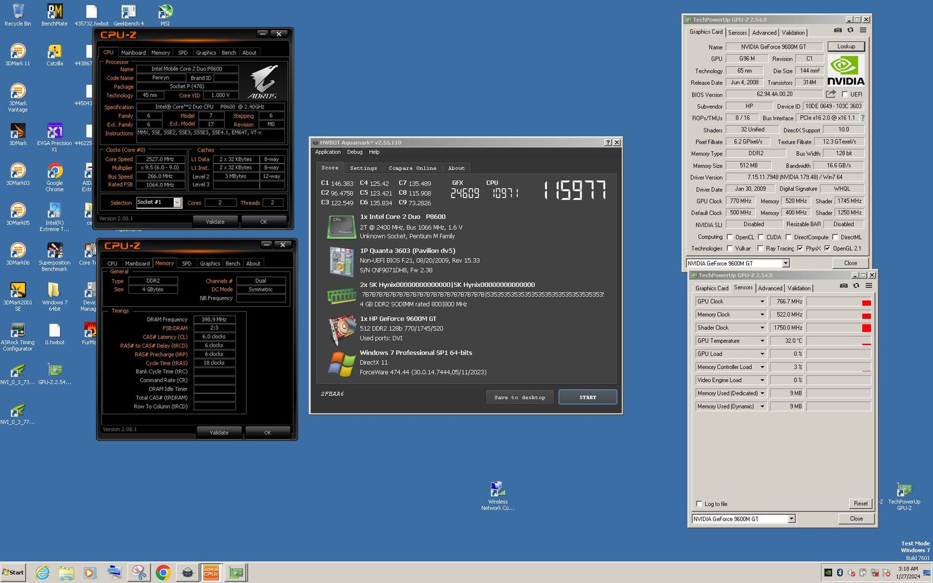Click camera icon in GPU-Z Sensors window
The height and width of the screenshot is (583, 933).
click(843, 286)
